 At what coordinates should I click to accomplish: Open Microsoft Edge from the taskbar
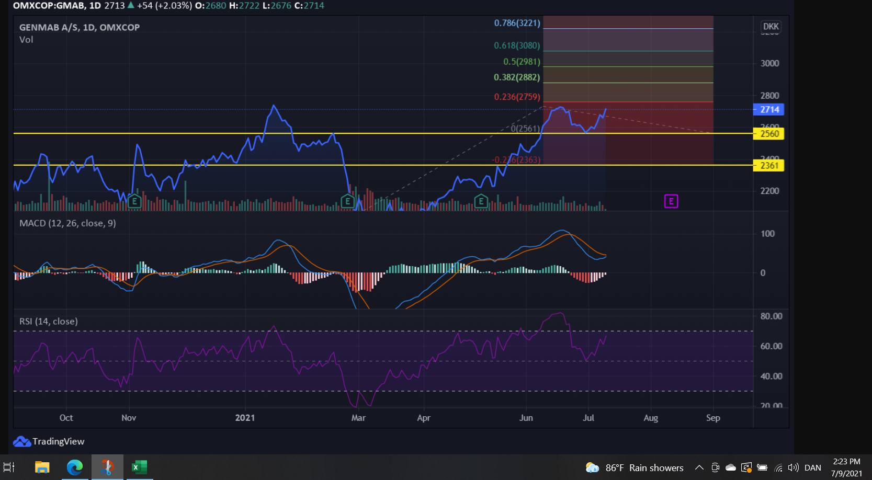(x=74, y=467)
